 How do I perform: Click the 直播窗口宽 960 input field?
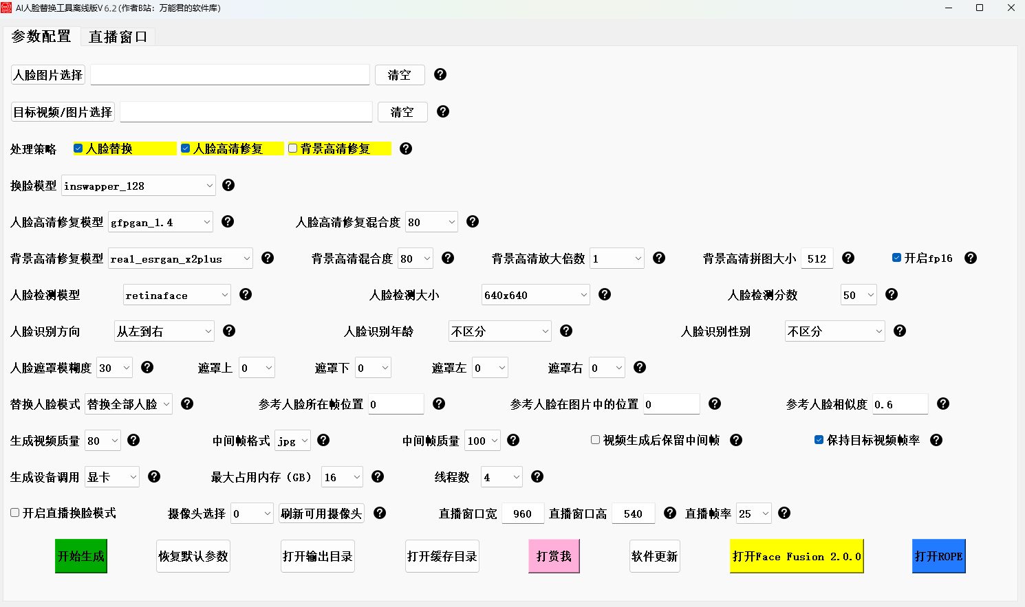(x=522, y=514)
